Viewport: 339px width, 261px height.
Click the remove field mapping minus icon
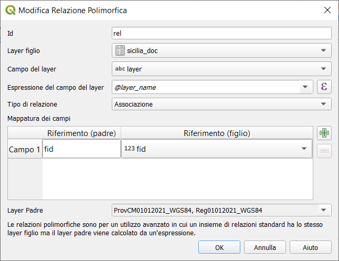(324, 151)
